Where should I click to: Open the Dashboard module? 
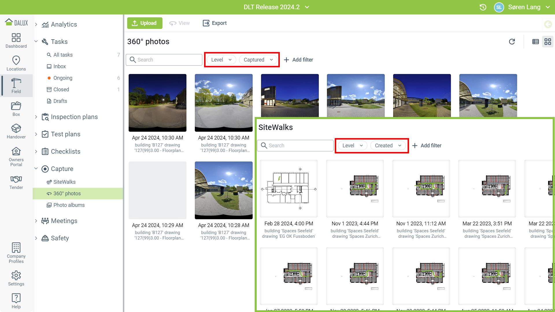point(16,40)
